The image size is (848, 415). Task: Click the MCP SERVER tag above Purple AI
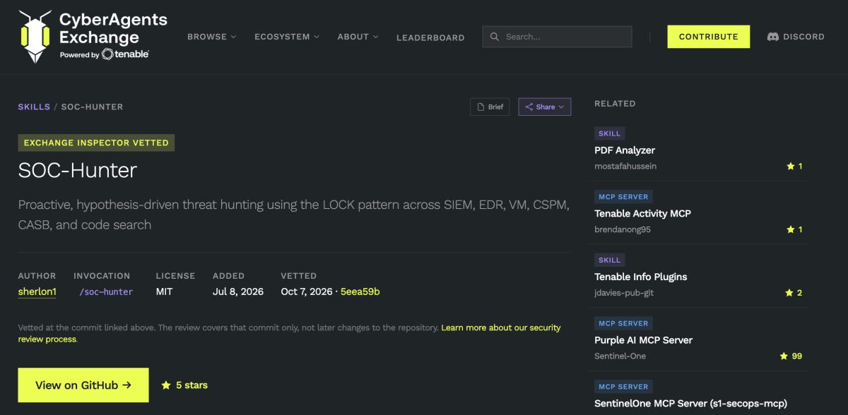pyautogui.click(x=623, y=323)
